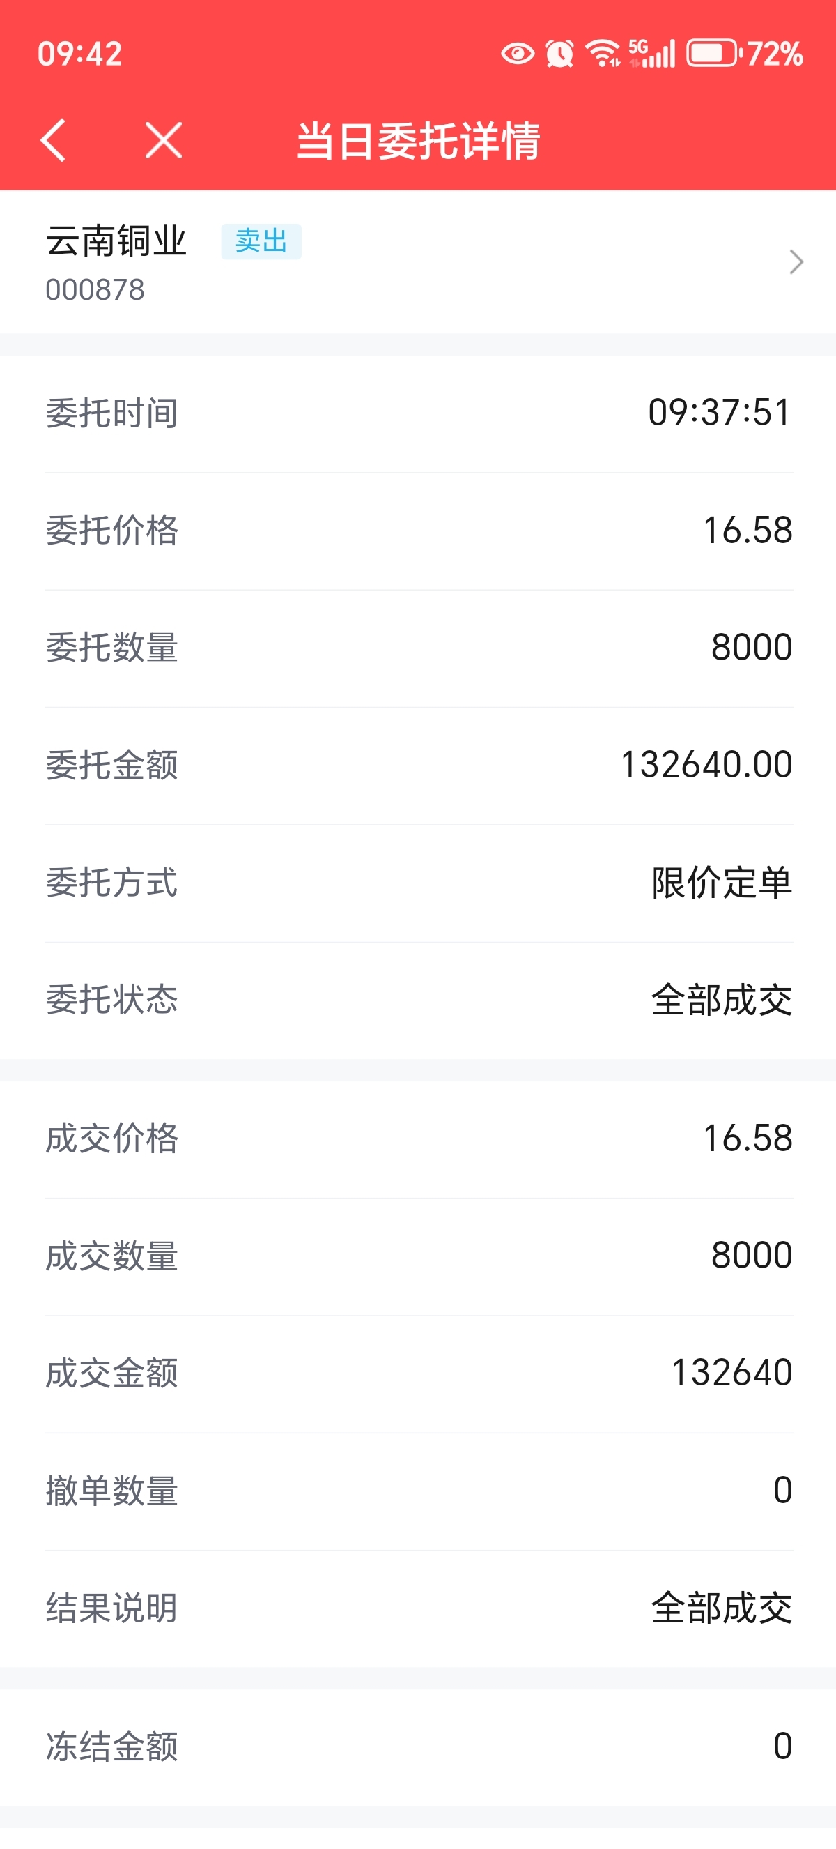Tap the stock code 000878
836x1849 pixels.
[x=95, y=290]
